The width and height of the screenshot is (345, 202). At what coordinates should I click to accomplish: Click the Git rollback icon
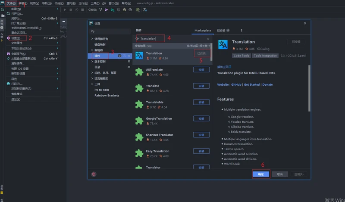(130, 9)
